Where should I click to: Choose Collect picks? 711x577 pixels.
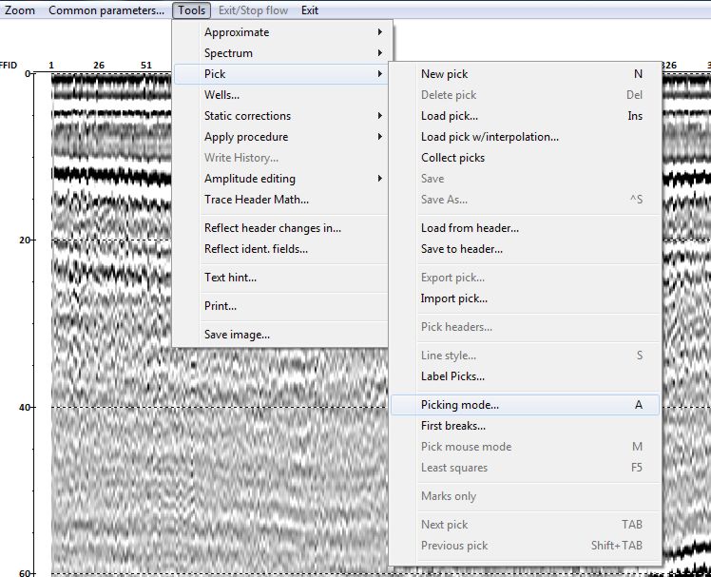point(525,158)
